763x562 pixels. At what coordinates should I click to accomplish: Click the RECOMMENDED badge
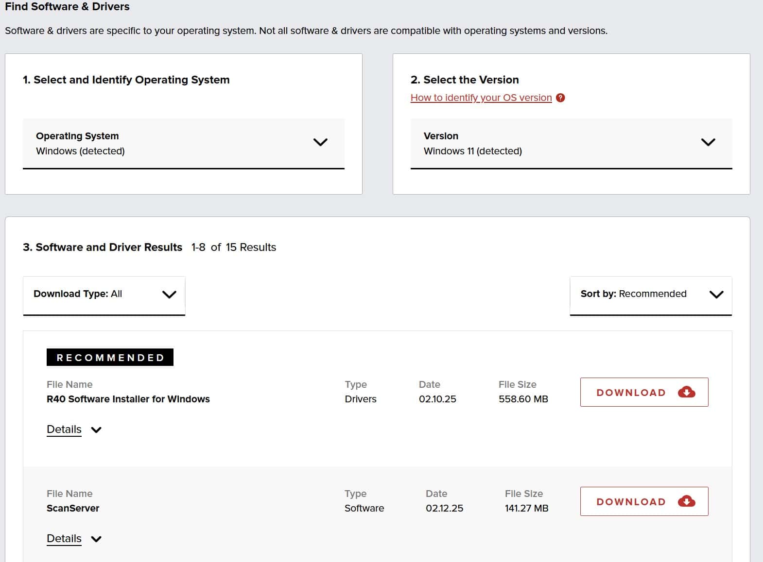(110, 357)
